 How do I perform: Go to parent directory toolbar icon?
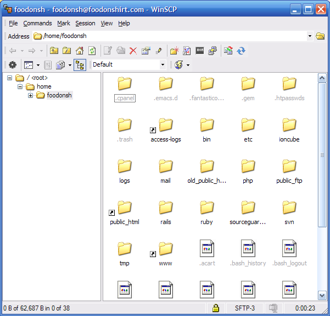point(54,51)
